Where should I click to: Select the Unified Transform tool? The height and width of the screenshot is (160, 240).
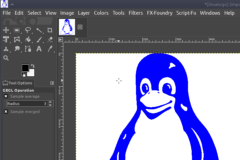click(x=6, y=39)
